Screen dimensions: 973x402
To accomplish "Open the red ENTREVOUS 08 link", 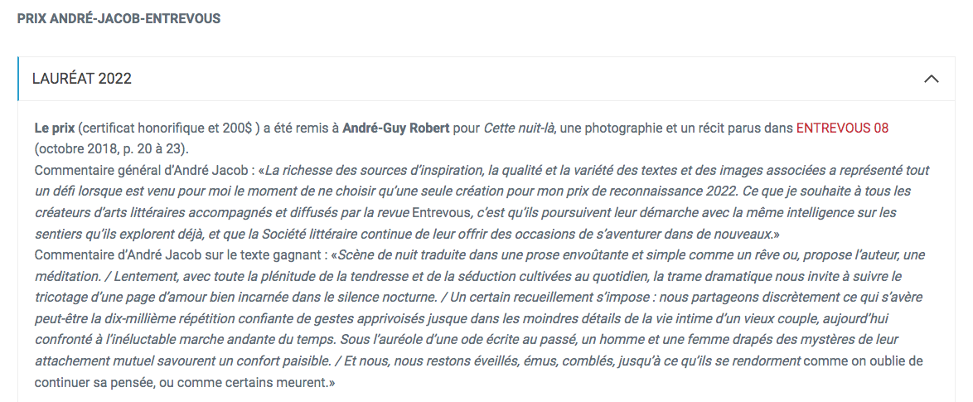I will tap(842, 128).
